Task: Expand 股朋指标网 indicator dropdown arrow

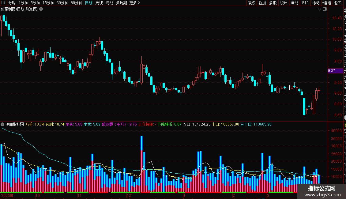Action: pyautogui.click(x=2, y=124)
